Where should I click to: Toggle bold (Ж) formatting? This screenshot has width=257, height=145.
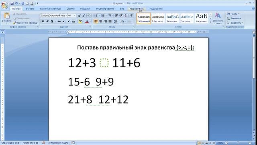coord(43,21)
